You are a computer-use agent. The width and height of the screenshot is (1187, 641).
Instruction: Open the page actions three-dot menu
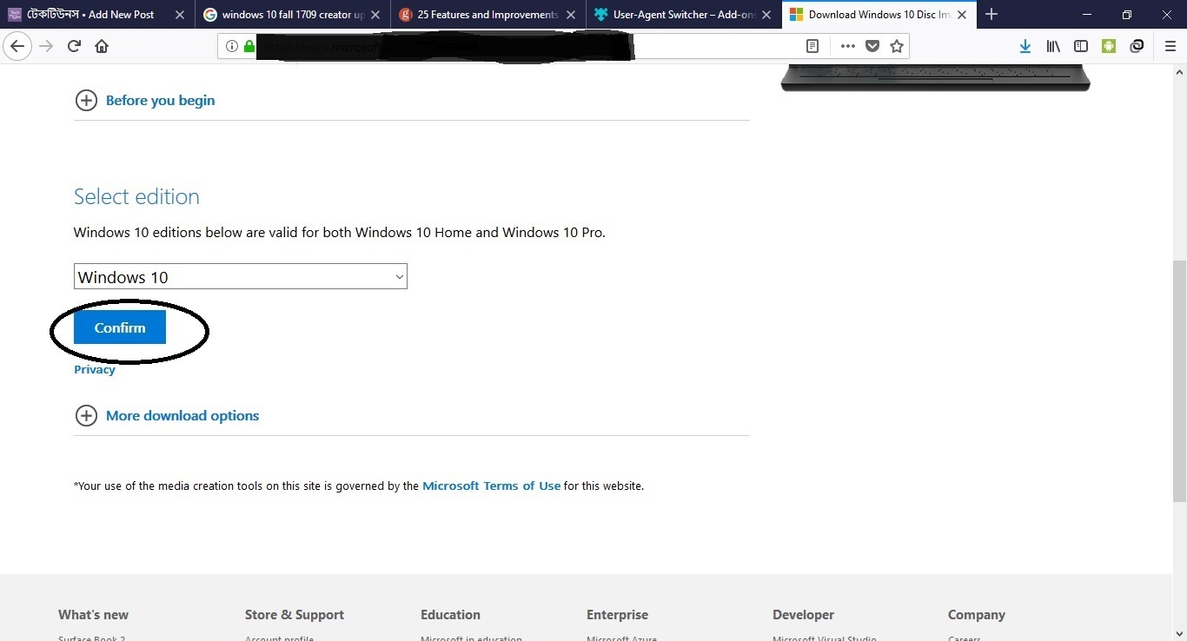tap(847, 47)
